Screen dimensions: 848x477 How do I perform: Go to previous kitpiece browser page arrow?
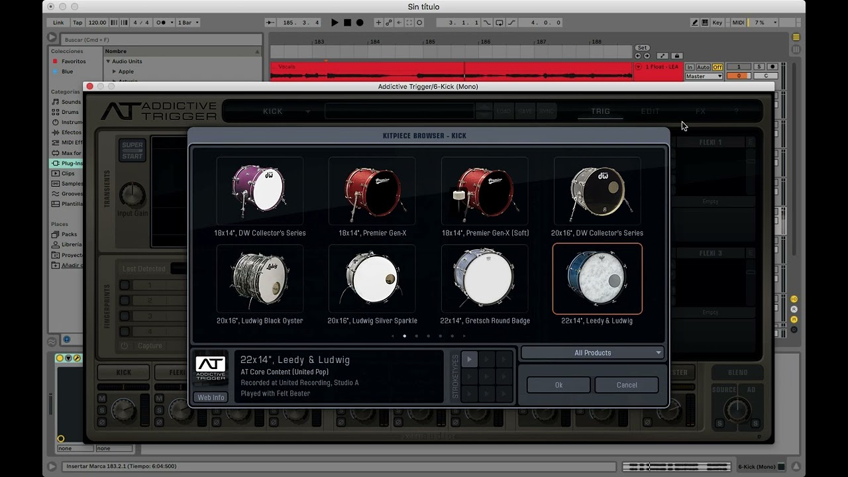point(392,336)
